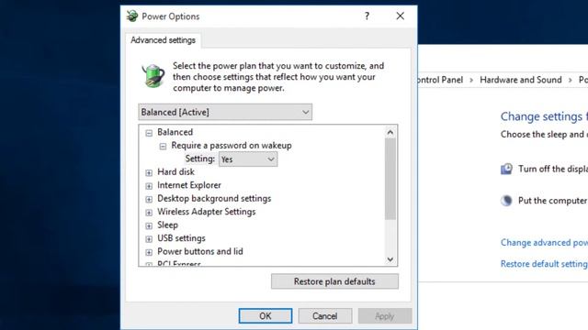Expand Desktop background settings node
This screenshot has width=588, height=330.
[x=149, y=199]
